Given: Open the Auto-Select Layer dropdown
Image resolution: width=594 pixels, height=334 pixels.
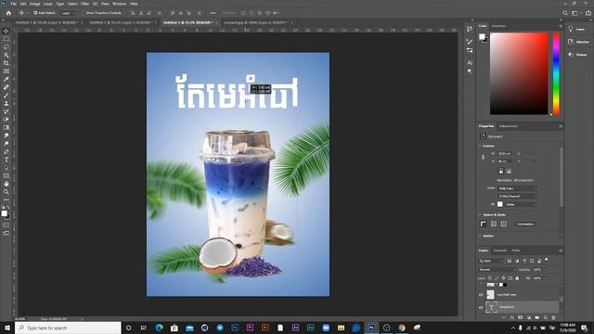Looking at the screenshot, I should point(68,13).
